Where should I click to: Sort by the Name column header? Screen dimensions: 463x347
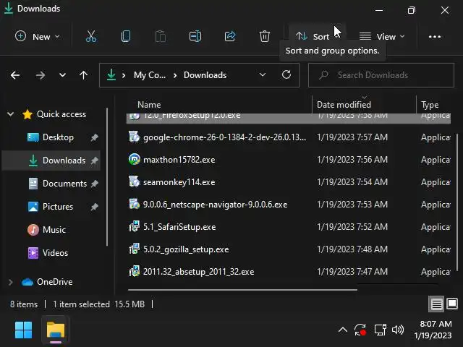[x=149, y=105]
